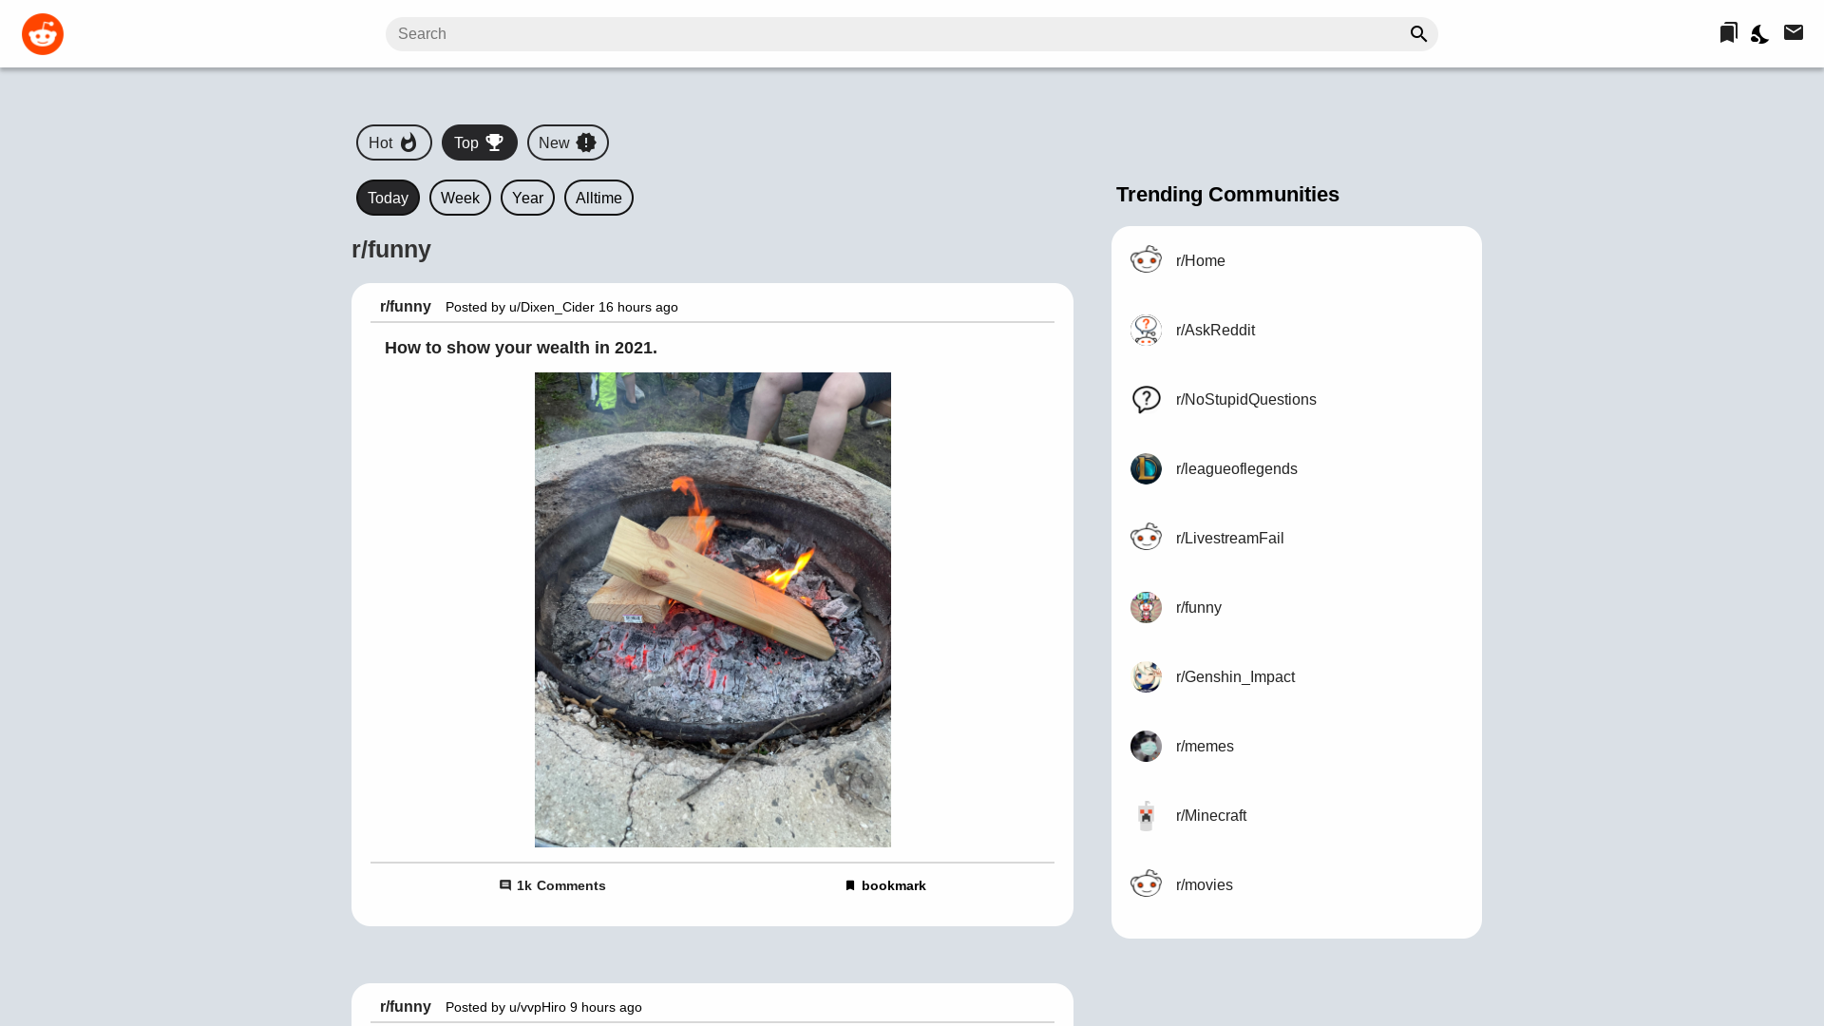Select the Year time filter
Image resolution: width=1824 pixels, height=1026 pixels.
527,198
